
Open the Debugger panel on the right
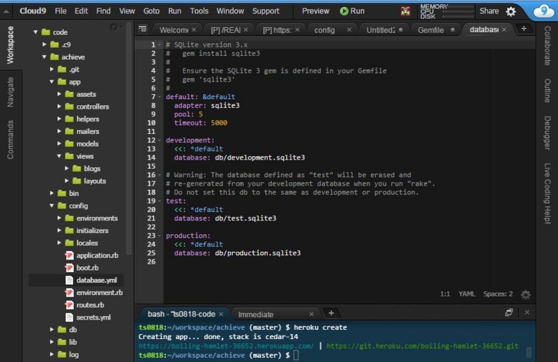tap(548, 133)
